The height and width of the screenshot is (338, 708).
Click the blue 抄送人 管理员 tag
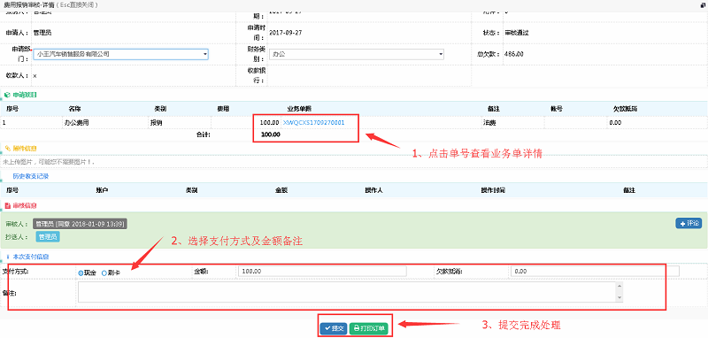48,236
